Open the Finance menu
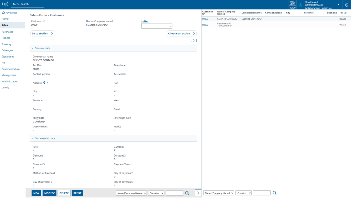351x198 pixels. tap(6, 38)
